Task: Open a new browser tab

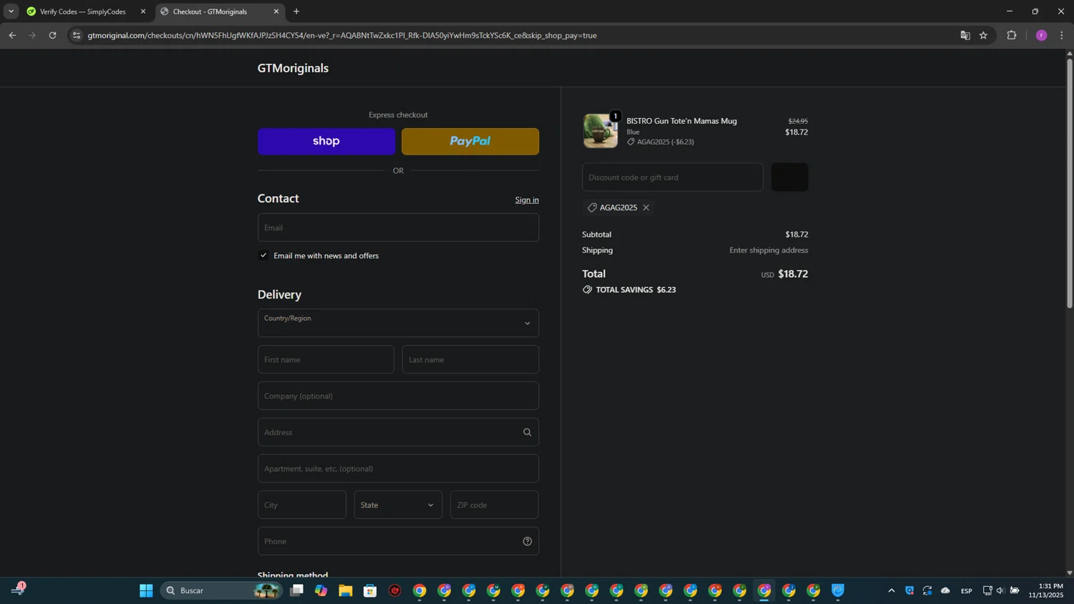Action: coord(296,11)
